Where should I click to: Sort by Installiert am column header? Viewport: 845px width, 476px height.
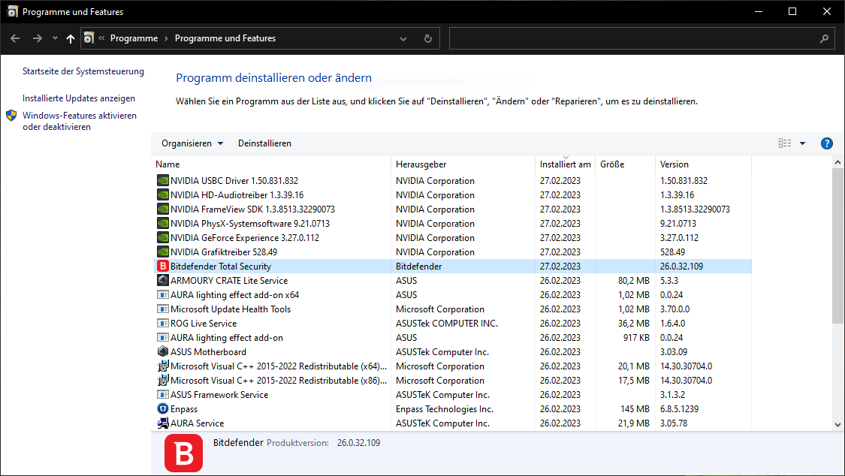coord(566,164)
